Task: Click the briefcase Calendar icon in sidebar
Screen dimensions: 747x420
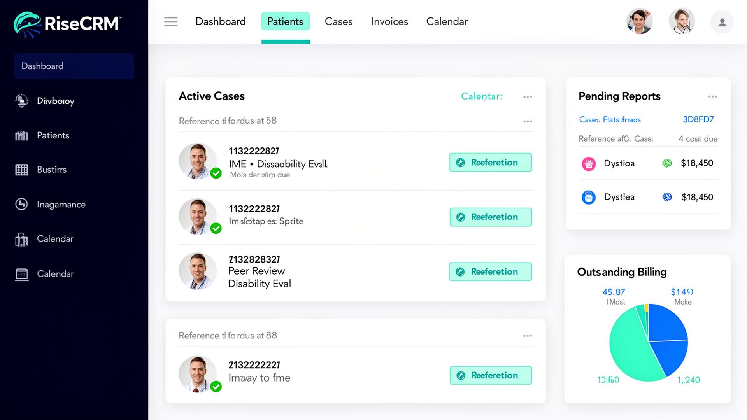Action: tap(21, 239)
